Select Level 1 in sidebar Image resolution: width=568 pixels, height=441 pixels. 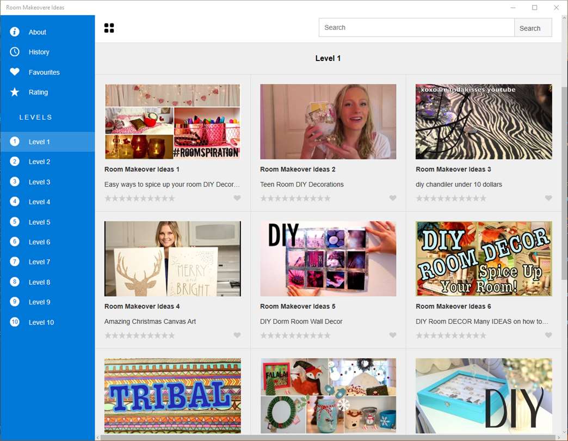[x=47, y=142]
